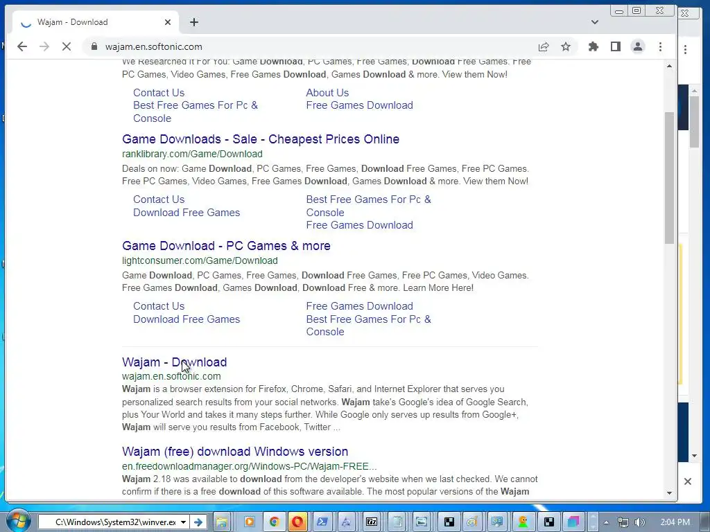
Task: Click the taskbar address Go arrow
Action: [198, 522]
